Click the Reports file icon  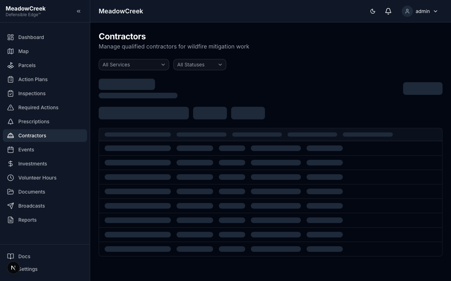pos(11,220)
